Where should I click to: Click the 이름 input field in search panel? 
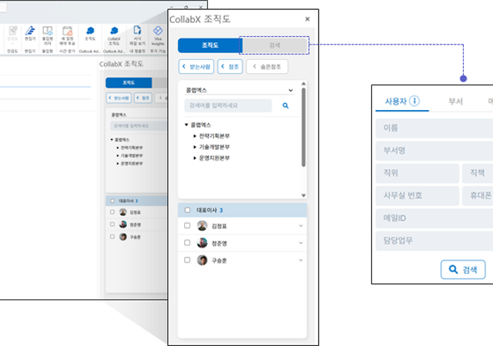[434, 128]
